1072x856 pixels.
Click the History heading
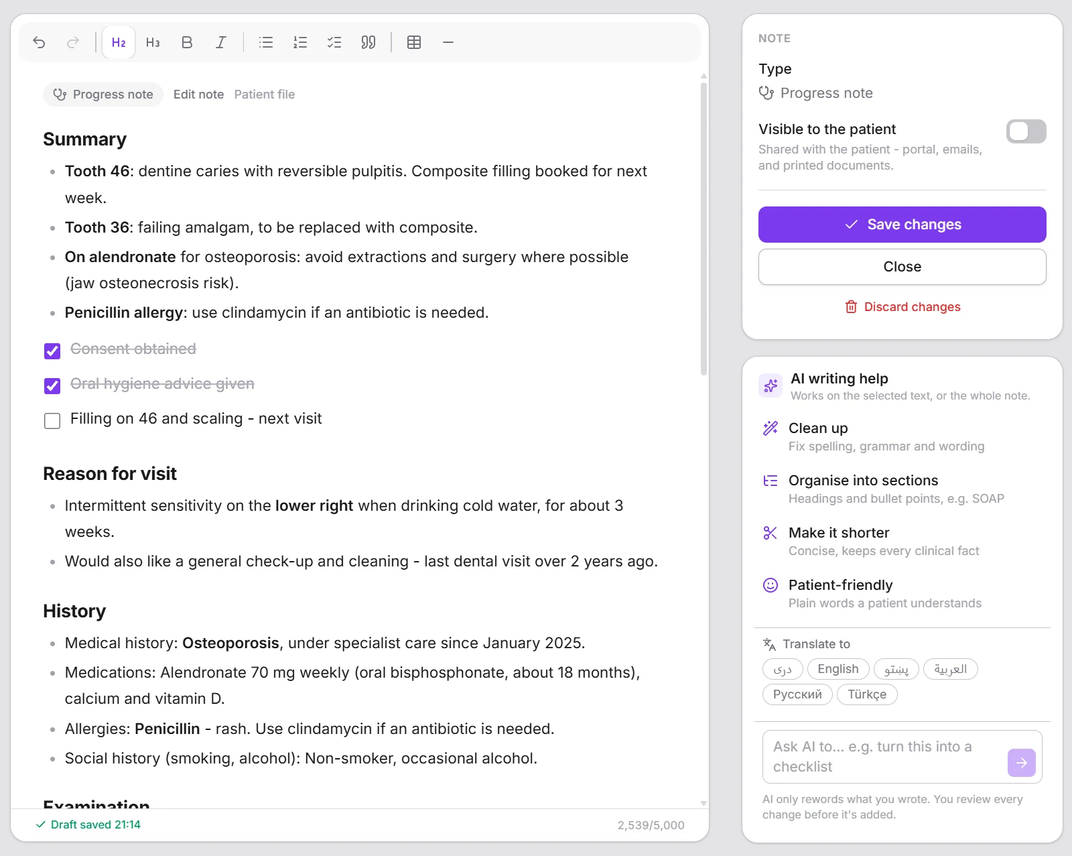[74, 611]
